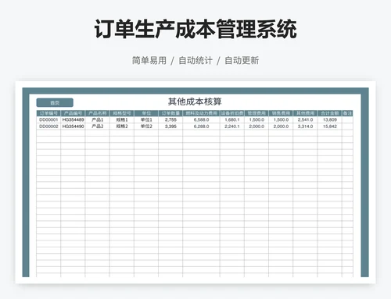Screen dimensions: 391x299
Task: Select the 管理费用 column header
Action: tap(256, 113)
